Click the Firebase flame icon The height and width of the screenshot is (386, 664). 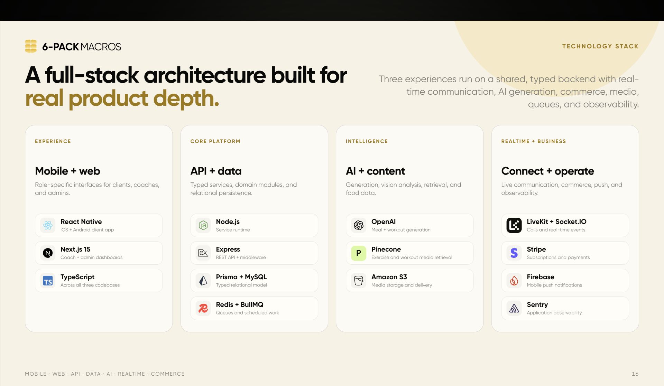click(x=514, y=281)
